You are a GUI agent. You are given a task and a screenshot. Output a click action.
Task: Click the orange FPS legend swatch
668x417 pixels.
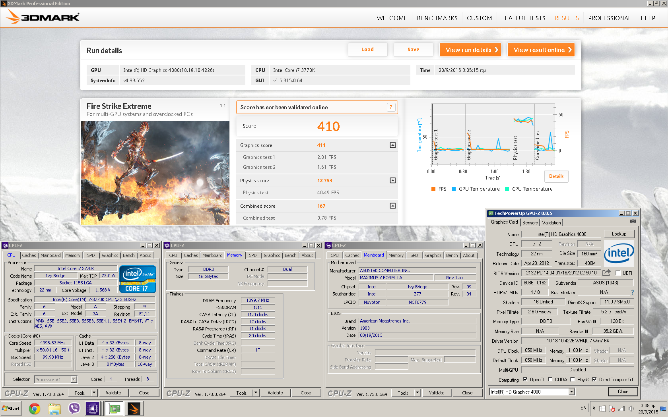[433, 189]
